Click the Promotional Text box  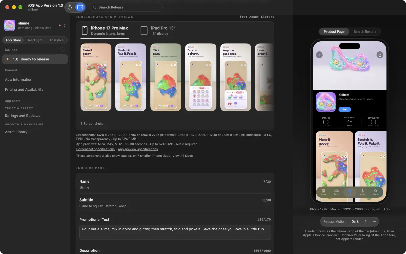(175, 232)
